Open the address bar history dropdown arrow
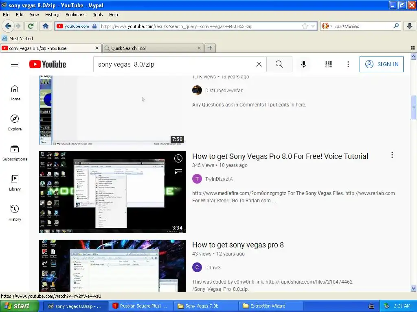This screenshot has height=312, width=417. [313, 26]
